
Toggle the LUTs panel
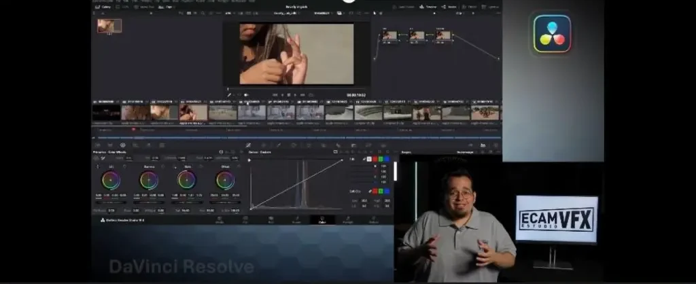pyautogui.click(x=123, y=7)
